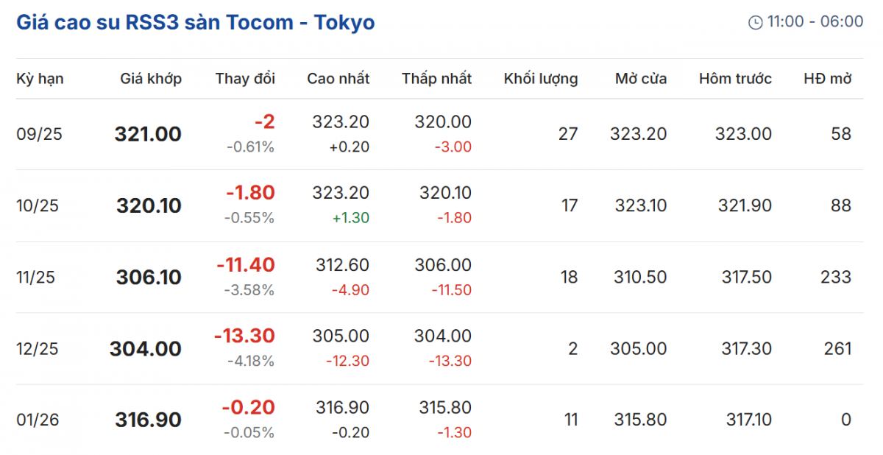Select the 01/26 contract term
Screen dimensions: 883x455
point(37,420)
